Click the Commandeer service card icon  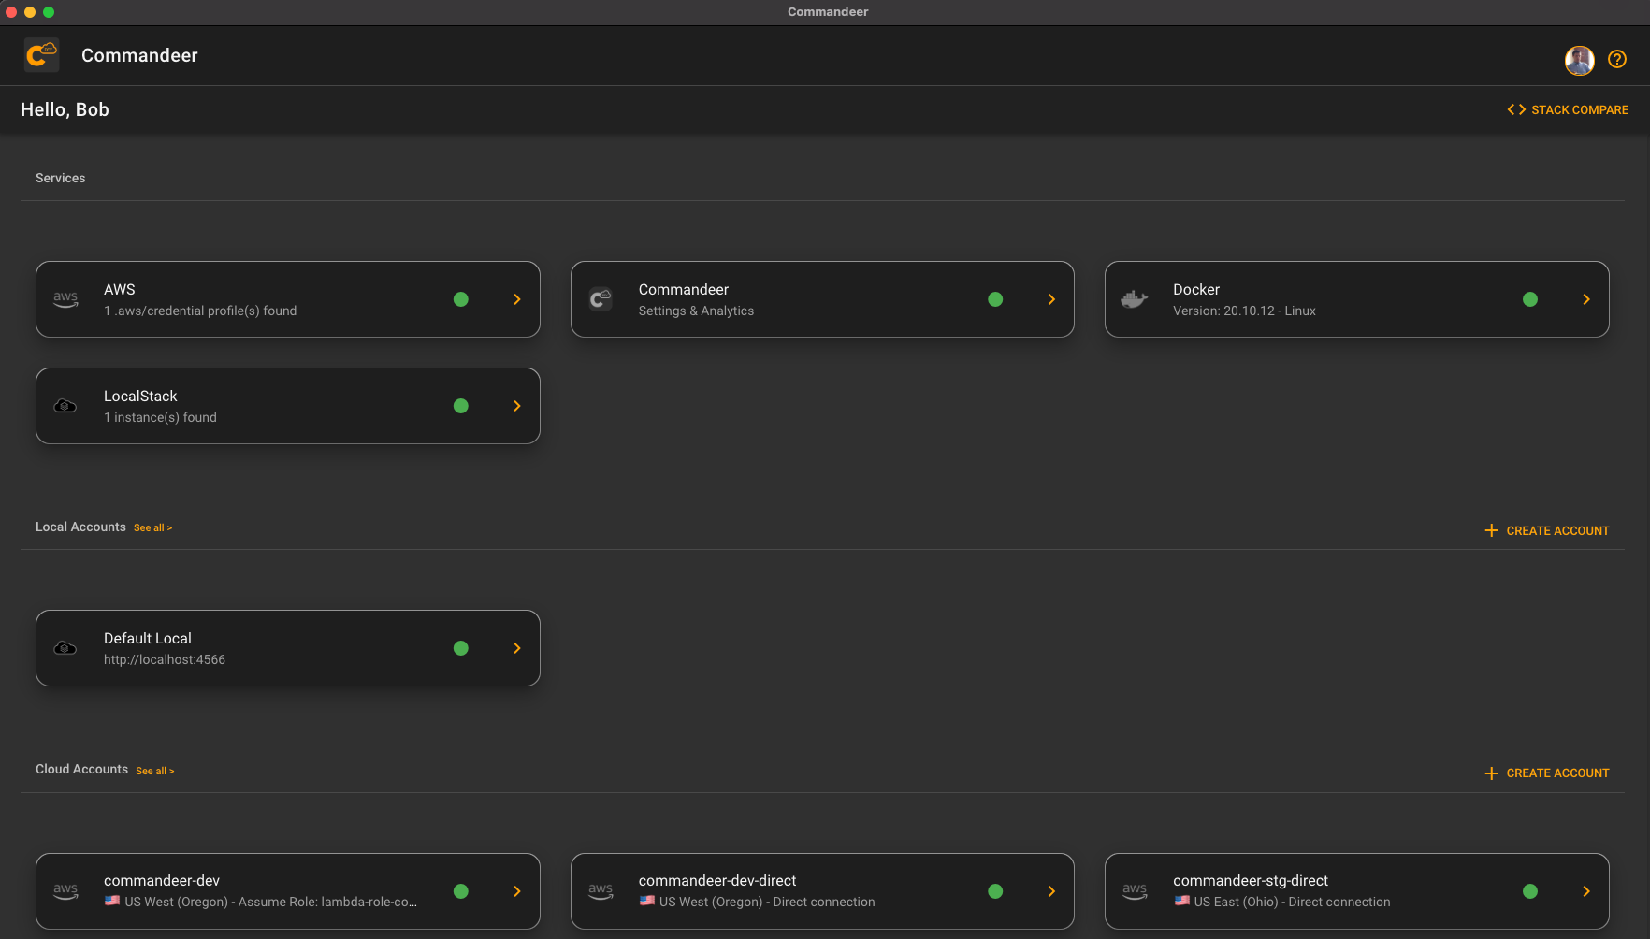pyautogui.click(x=601, y=299)
